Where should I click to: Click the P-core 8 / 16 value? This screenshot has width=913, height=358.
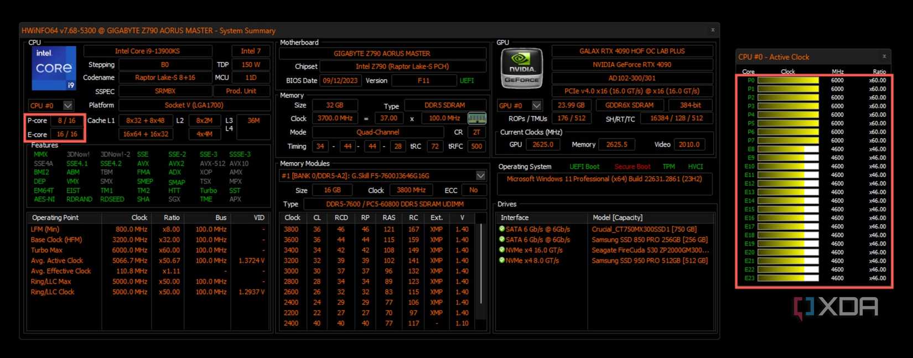coord(67,120)
